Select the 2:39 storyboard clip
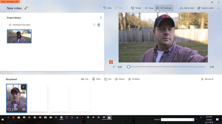The image size is (222, 124). pos(17,98)
